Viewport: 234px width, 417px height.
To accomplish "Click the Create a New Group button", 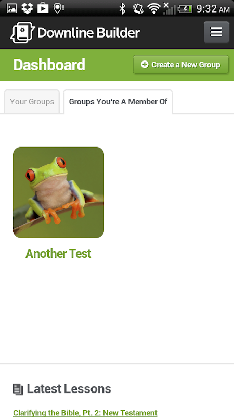I will 180,65.
